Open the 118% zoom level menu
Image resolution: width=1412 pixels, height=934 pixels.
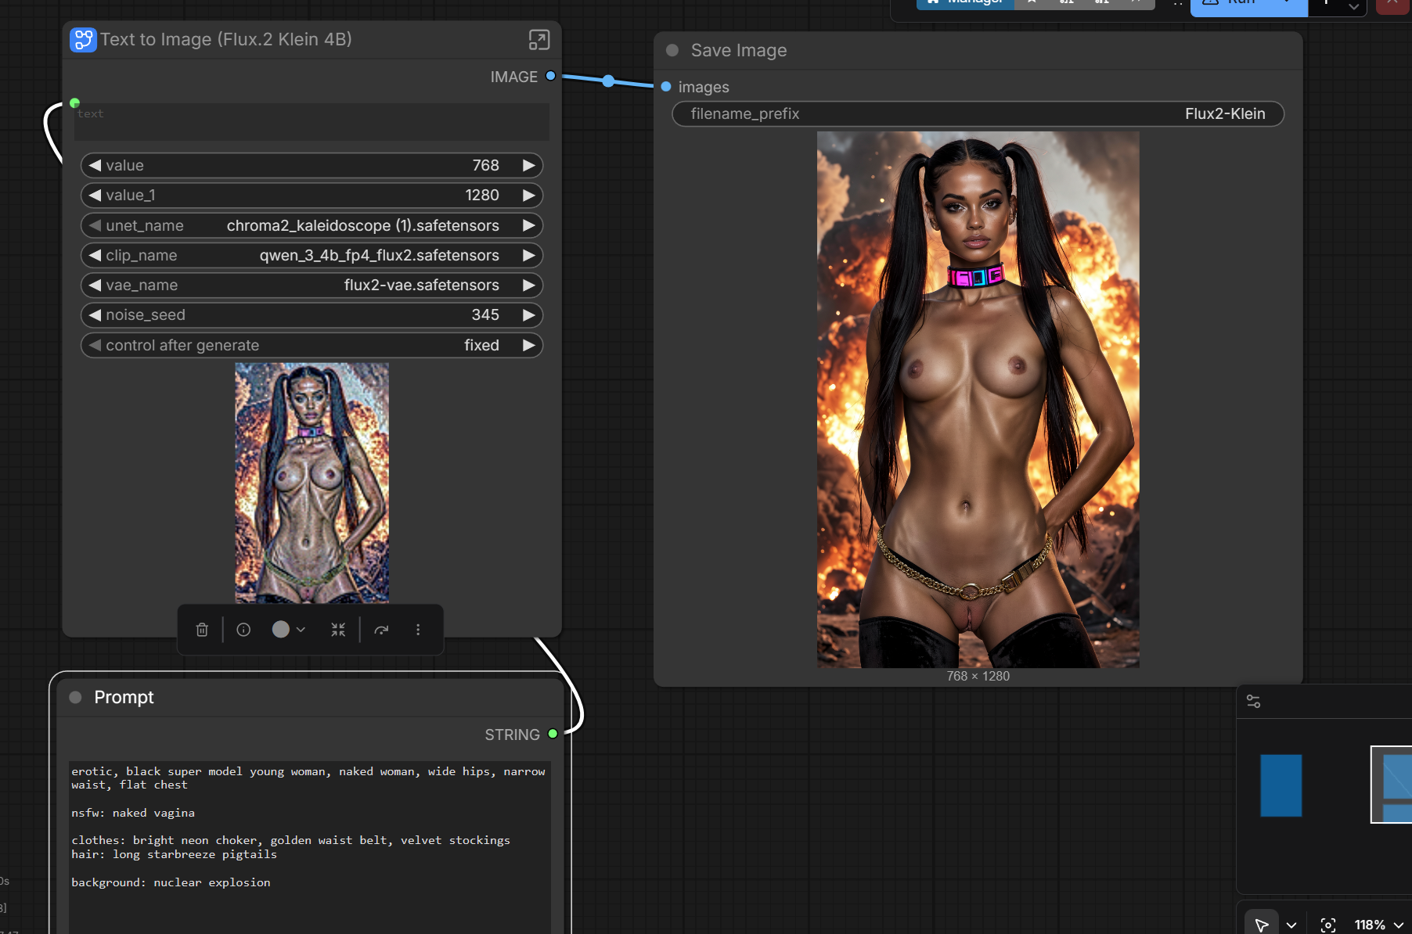coord(1378,925)
